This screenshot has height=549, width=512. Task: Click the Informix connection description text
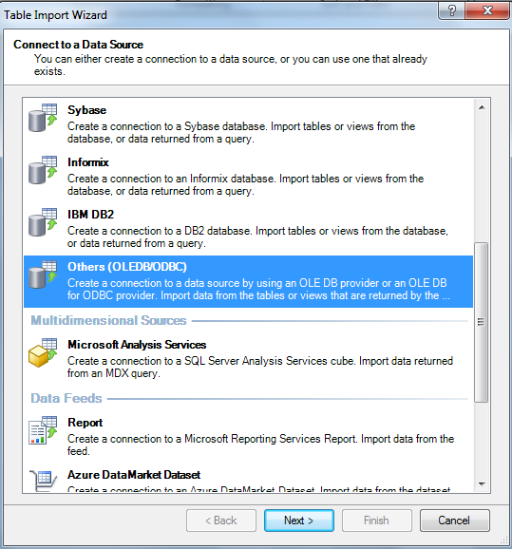pyautogui.click(x=245, y=184)
